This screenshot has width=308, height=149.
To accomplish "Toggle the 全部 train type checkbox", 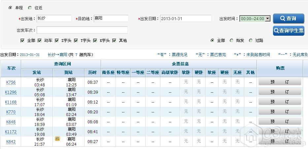I will [x=22, y=41].
